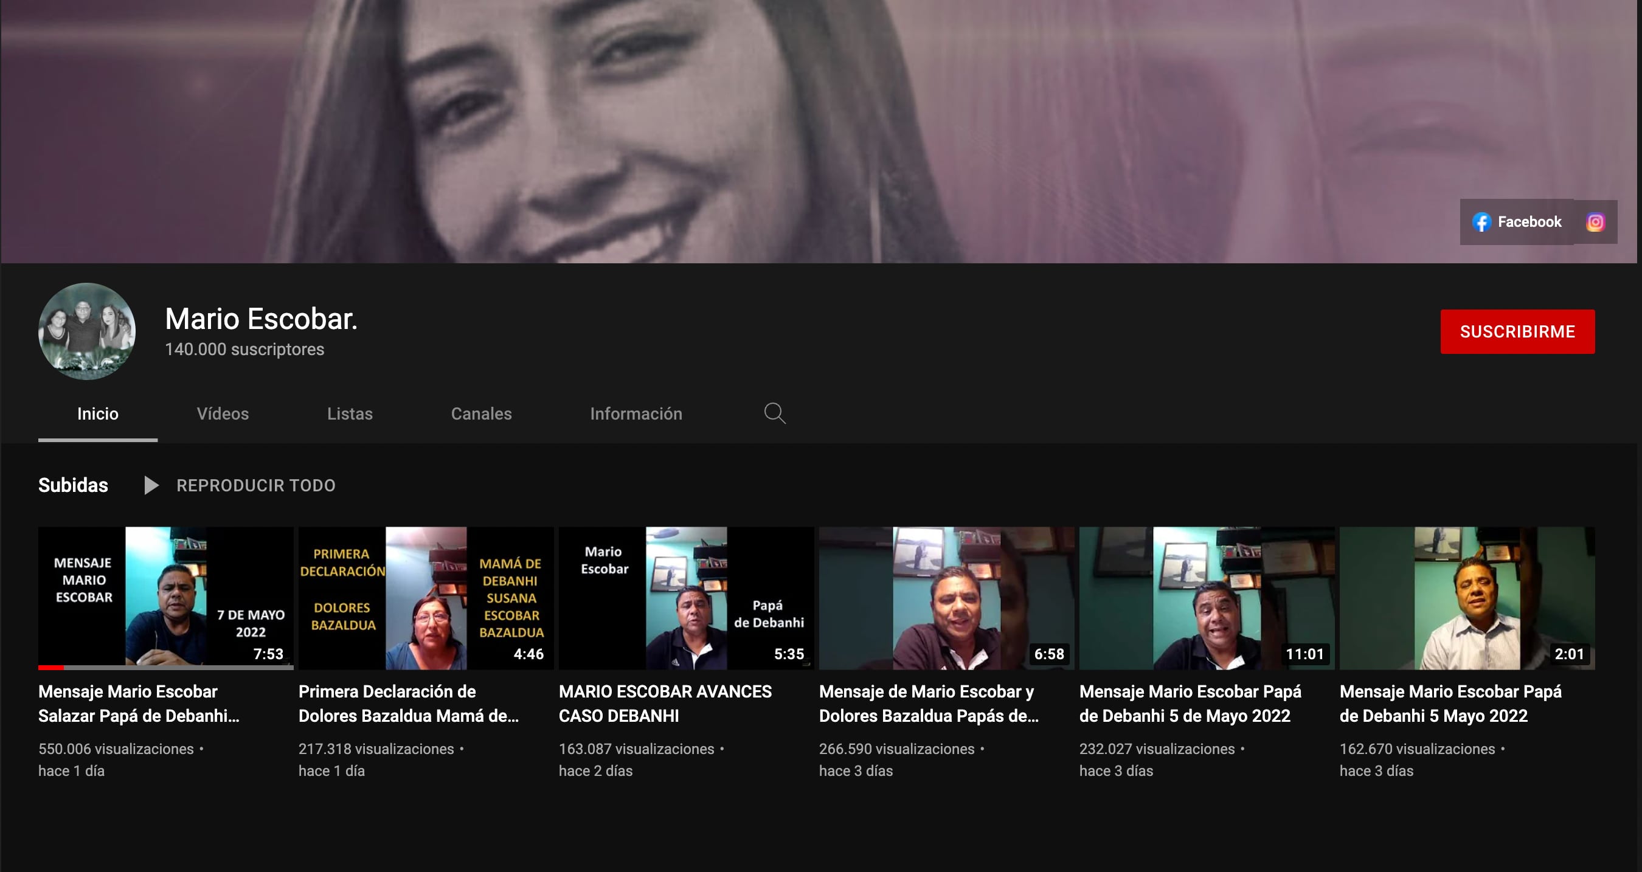Click REPRODUCIR TODO link
The width and height of the screenshot is (1642, 872).
point(255,485)
